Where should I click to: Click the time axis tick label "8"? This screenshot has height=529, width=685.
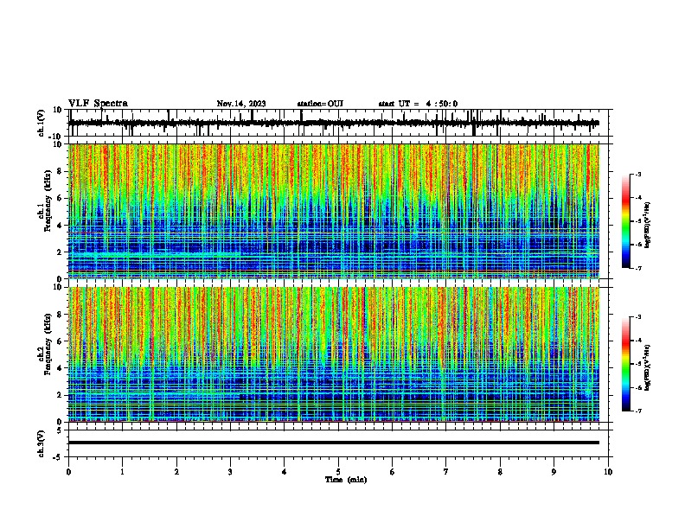pos(500,472)
